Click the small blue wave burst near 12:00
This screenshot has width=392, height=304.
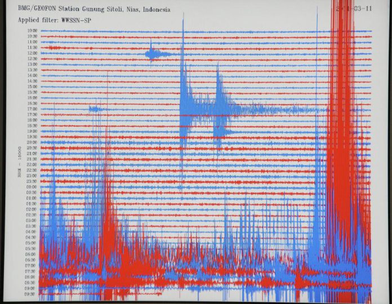pyautogui.click(x=153, y=54)
